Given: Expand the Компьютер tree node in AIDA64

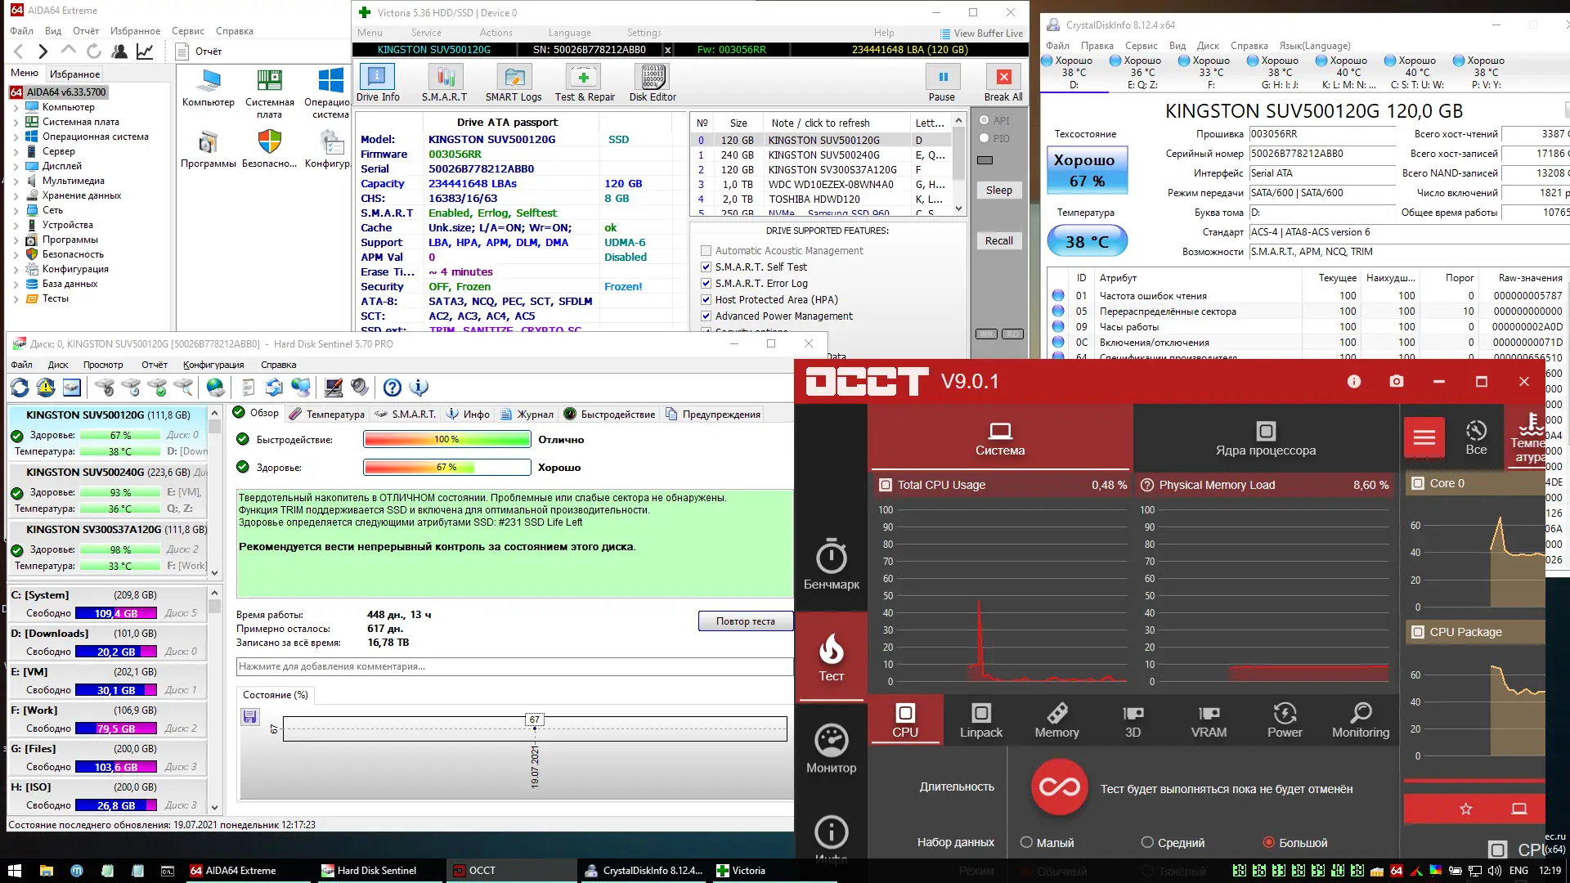Looking at the screenshot, I should click(x=16, y=107).
